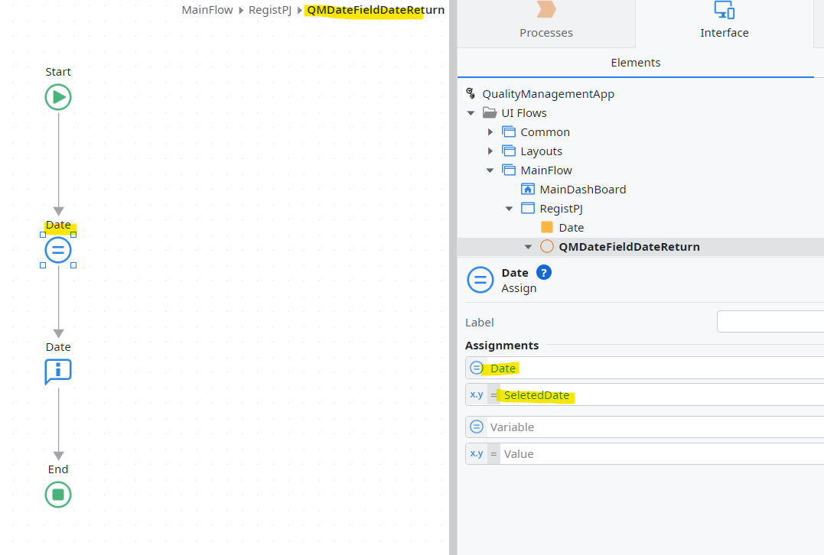Collapse the UI Flows folder

click(472, 112)
